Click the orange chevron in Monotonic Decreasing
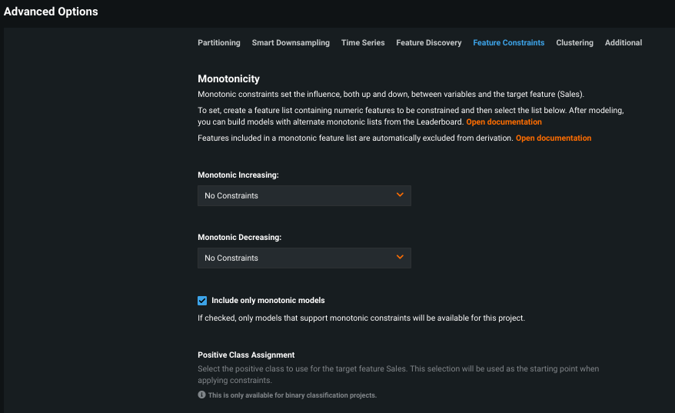 [x=400, y=258]
